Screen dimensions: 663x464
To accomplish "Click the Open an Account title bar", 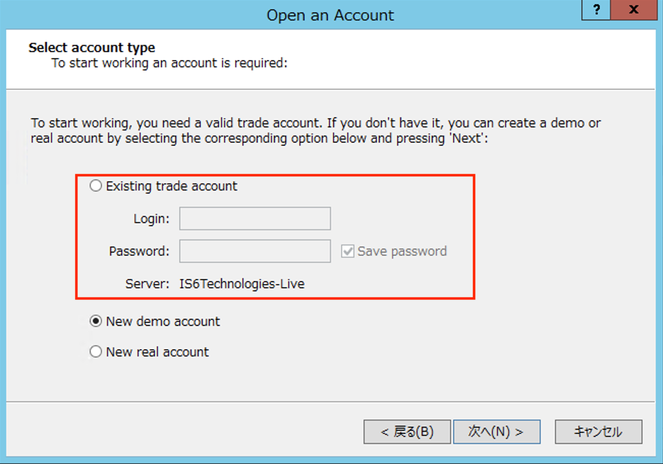I will click(330, 15).
